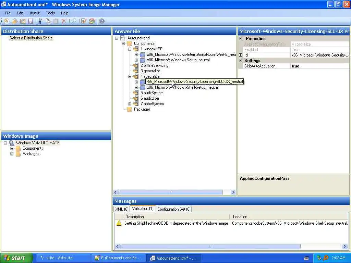The width and height of the screenshot is (351, 263).
Task: Click the Paste toolbar icon
Action: [x=56, y=21]
